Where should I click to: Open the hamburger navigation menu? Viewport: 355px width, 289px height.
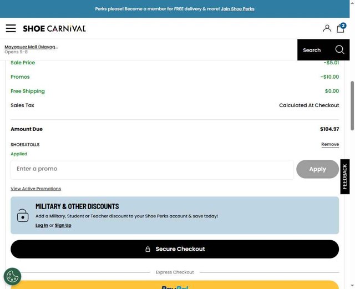click(11, 28)
